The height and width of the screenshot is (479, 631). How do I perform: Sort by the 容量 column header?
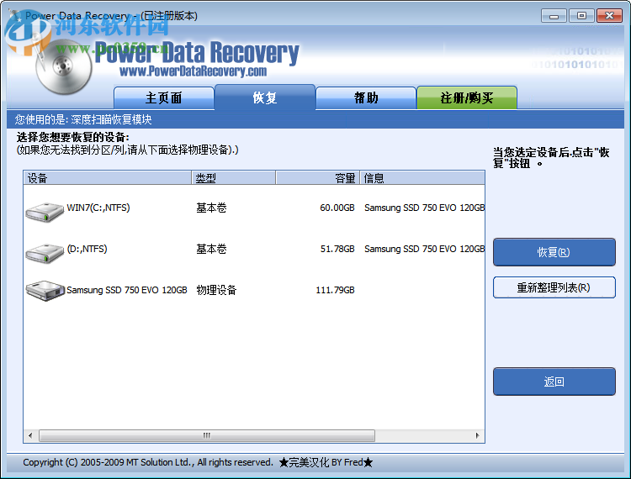tap(318, 177)
